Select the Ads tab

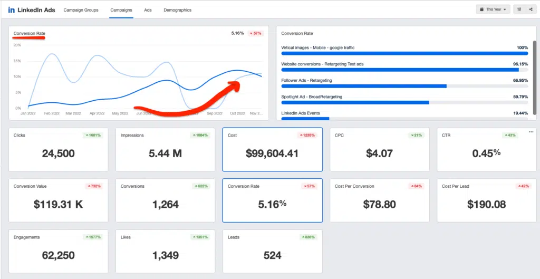coord(148,10)
